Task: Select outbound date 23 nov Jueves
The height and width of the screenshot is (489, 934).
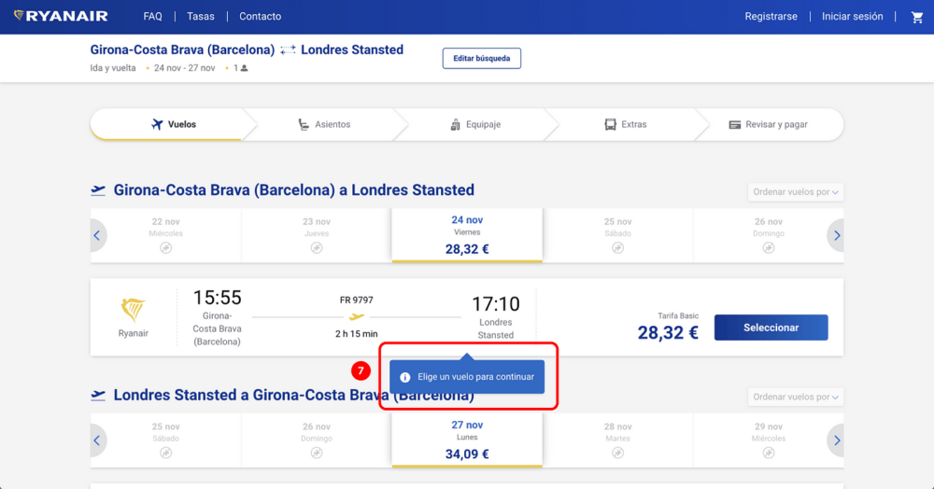Action: pyautogui.click(x=317, y=235)
